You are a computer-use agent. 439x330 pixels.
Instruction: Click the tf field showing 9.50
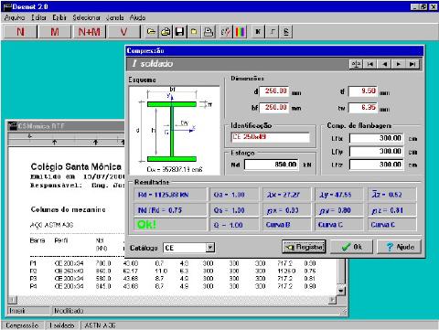[x=363, y=91]
